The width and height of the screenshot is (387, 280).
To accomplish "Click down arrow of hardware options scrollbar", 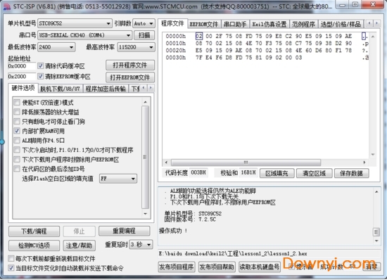I will [x=146, y=214].
